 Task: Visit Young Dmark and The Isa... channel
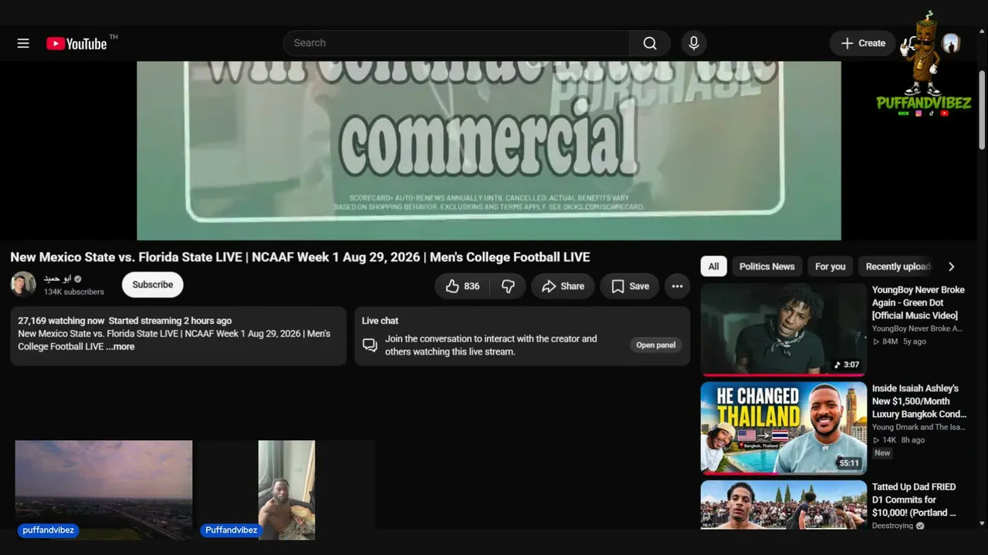pos(919,427)
